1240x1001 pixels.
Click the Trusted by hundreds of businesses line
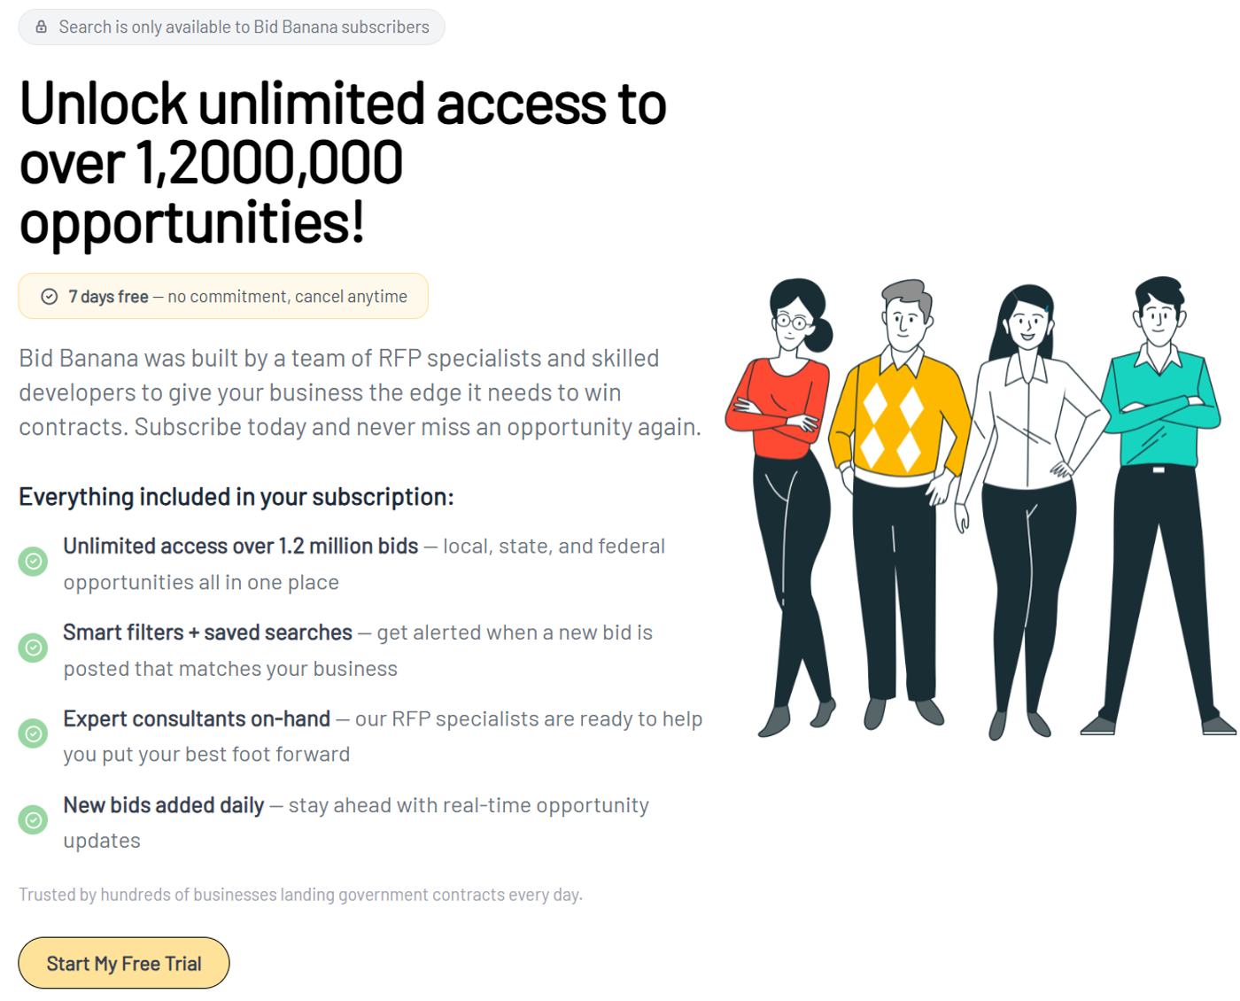click(300, 895)
